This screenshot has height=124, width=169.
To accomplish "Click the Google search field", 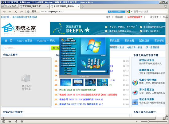I will (x=150, y=12).
